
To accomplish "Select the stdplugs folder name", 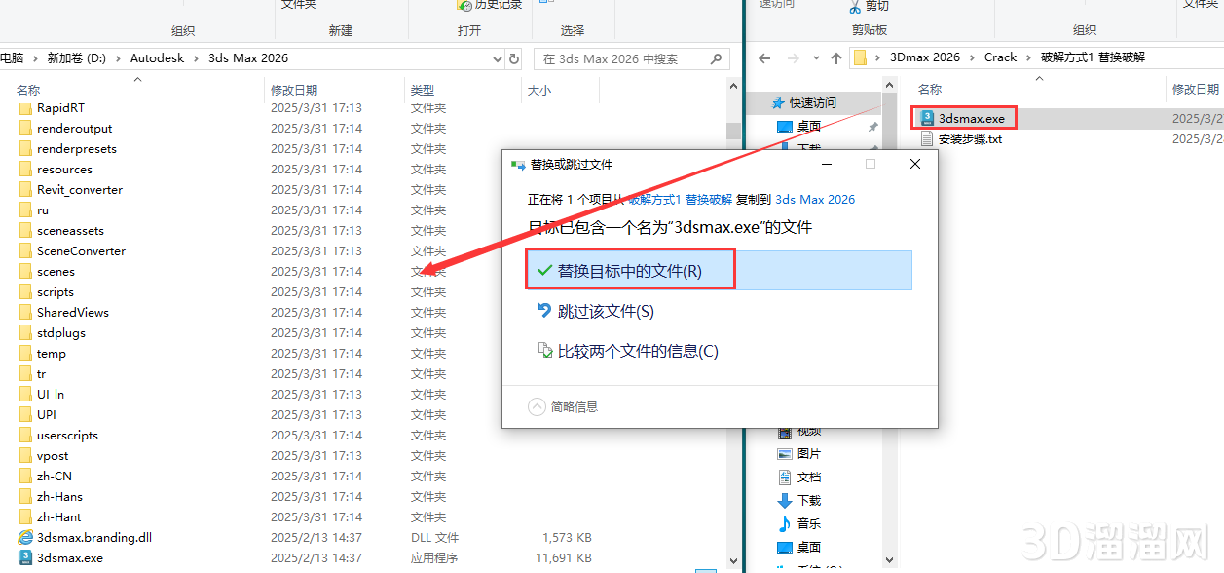I will point(61,333).
